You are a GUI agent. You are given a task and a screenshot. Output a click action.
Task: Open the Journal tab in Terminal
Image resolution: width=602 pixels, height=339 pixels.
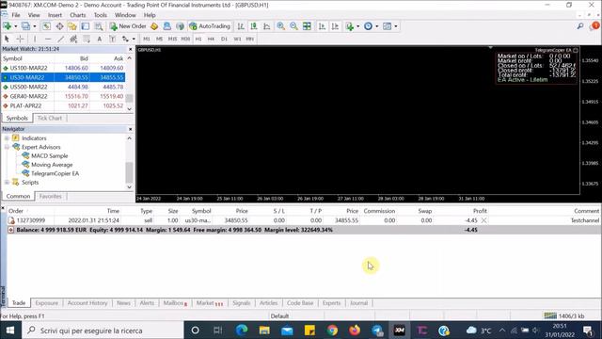pyautogui.click(x=358, y=303)
